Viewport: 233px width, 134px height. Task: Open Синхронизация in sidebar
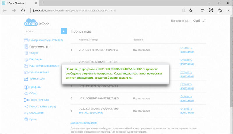(39, 72)
